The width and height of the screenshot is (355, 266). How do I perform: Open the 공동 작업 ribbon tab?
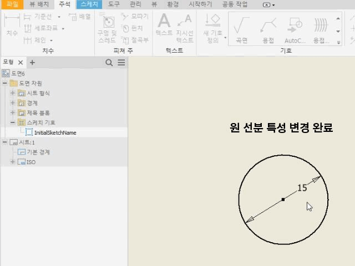click(x=235, y=4)
